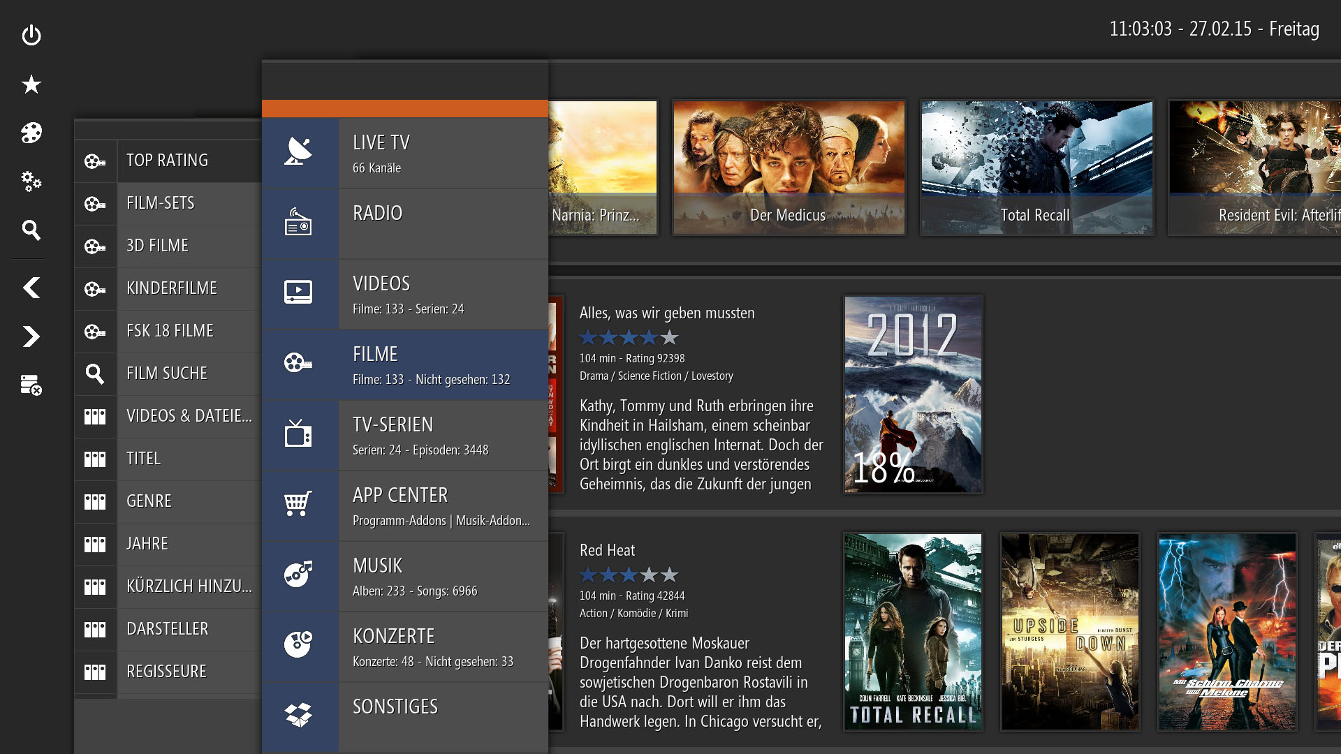Open MUSIK menu entry
This screenshot has height=754, width=1341.
click(x=405, y=576)
